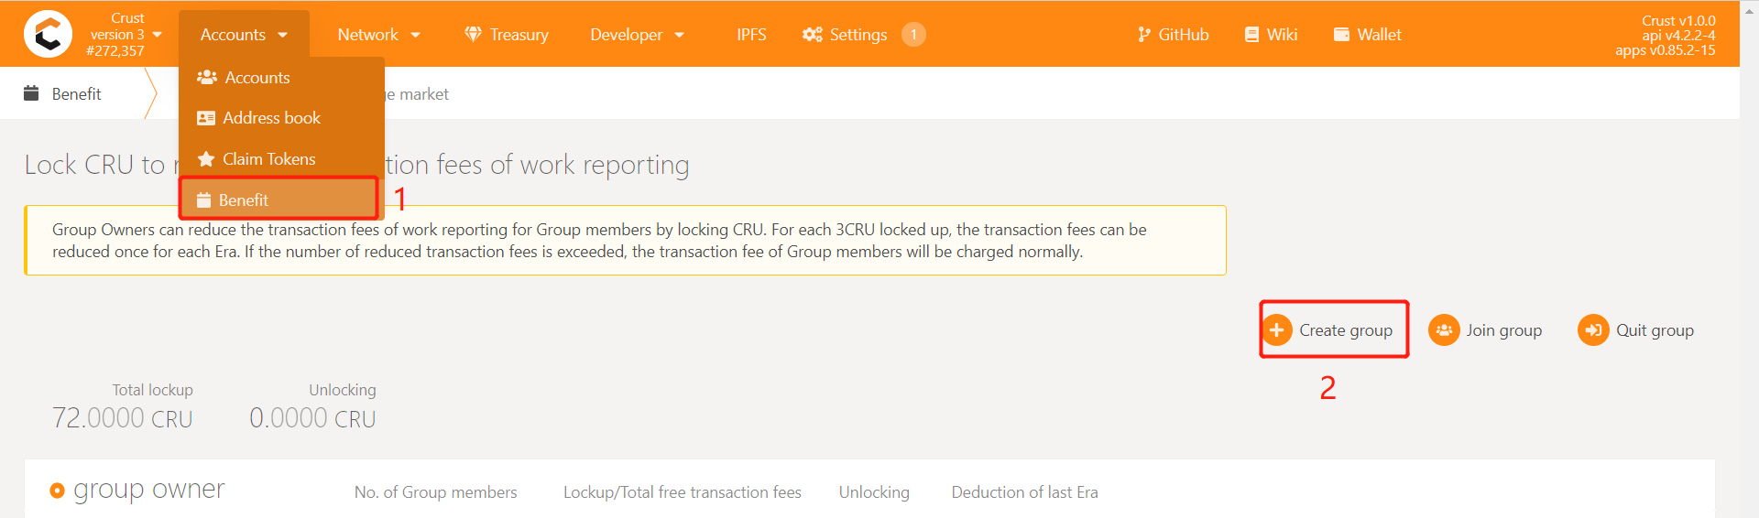
Task: Open the Crust chain selector arrow
Action: (158, 34)
